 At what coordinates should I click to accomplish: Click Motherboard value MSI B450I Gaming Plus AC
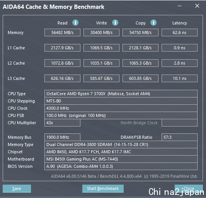point(121,159)
